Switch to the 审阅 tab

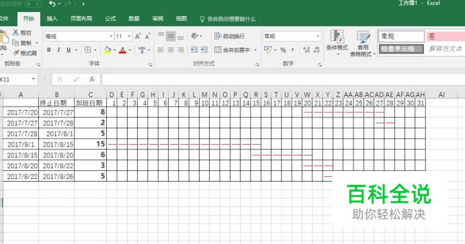(x=158, y=19)
